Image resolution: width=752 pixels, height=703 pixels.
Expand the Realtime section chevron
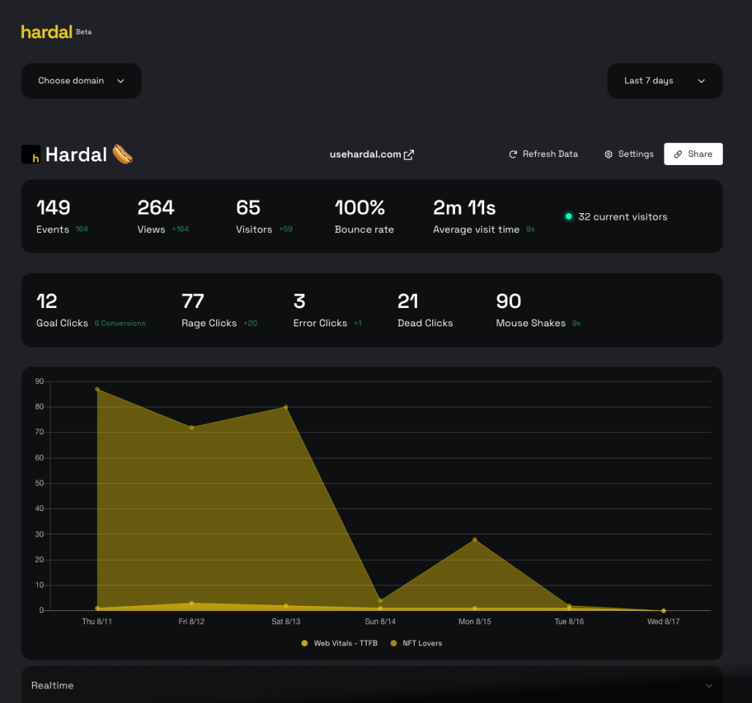[708, 685]
